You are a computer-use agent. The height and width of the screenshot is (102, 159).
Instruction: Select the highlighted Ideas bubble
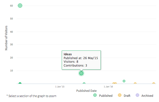[x=81, y=73]
